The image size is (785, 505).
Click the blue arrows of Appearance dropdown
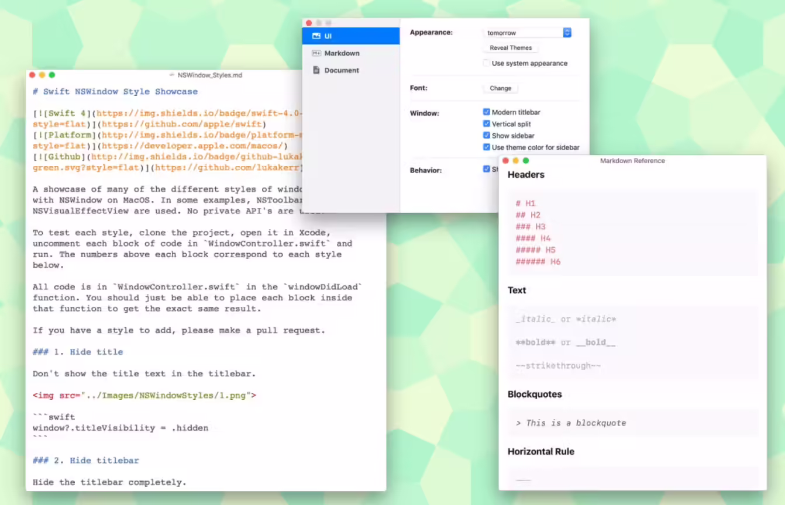pyautogui.click(x=567, y=33)
